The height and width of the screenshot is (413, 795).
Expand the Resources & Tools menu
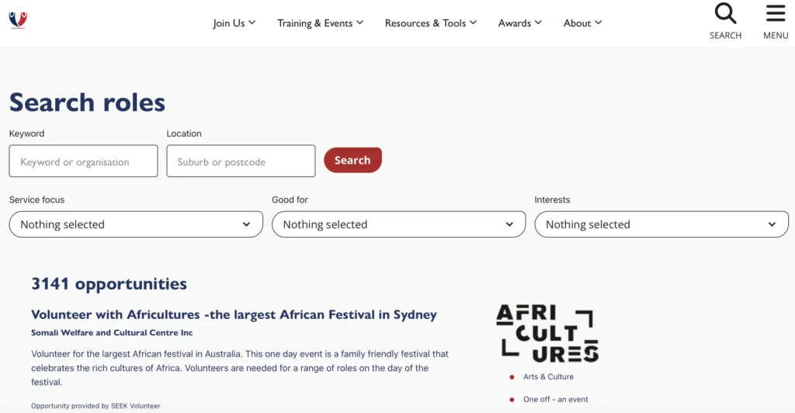click(x=431, y=23)
